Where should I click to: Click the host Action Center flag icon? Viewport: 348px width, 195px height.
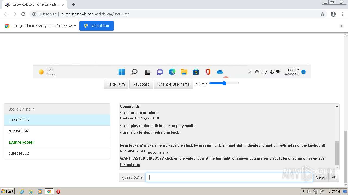click(322, 191)
